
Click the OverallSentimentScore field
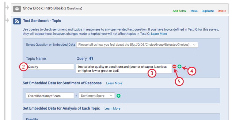(50, 96)
